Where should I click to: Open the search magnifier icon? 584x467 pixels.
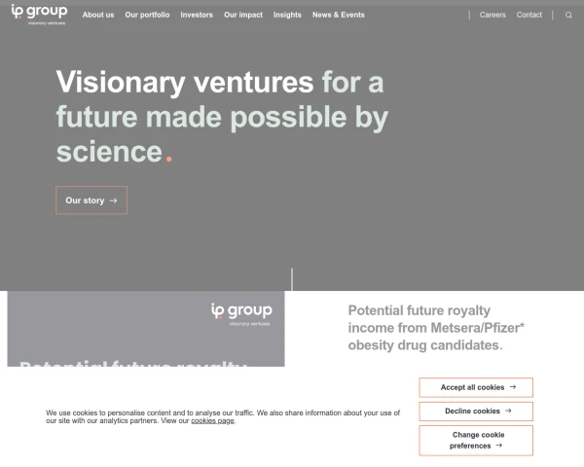click(x=568, y=16)
